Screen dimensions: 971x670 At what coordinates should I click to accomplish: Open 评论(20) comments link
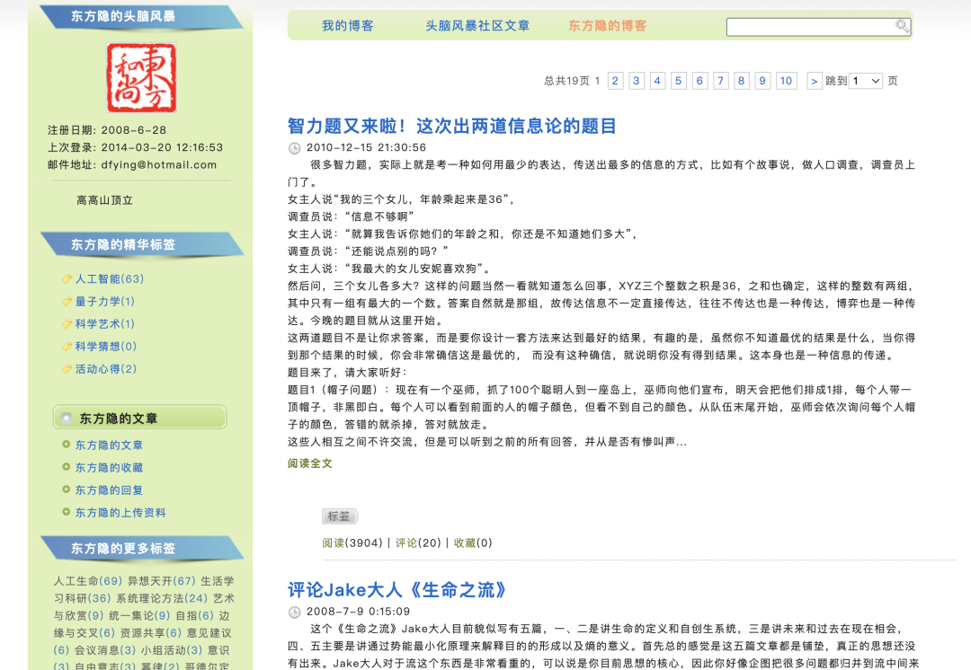(x=418, y=542)
